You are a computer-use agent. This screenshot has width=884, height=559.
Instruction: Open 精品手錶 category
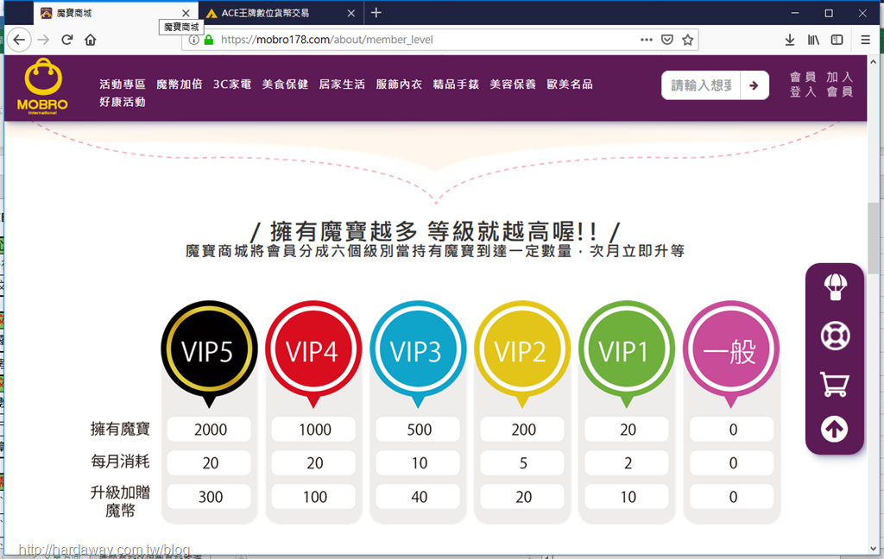click(x=456, y=85)
